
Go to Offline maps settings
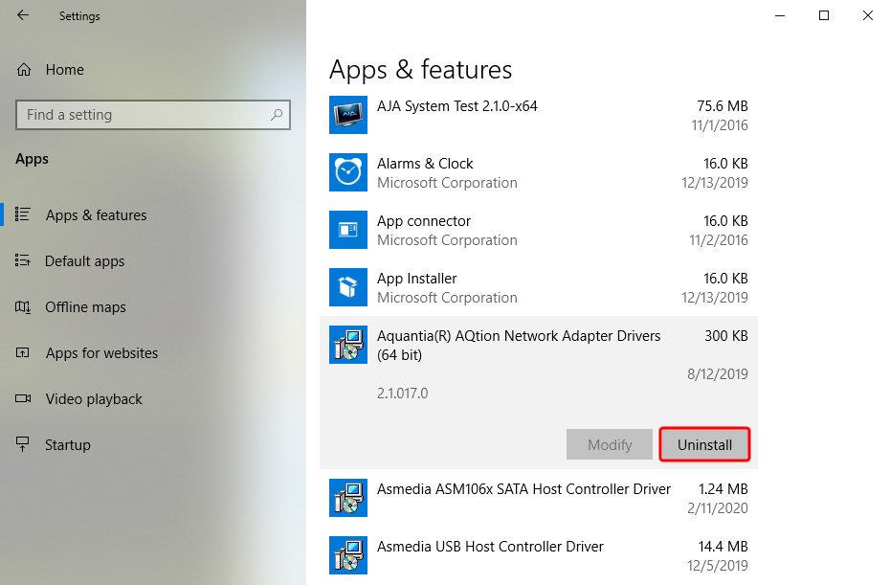pos(85,307)
